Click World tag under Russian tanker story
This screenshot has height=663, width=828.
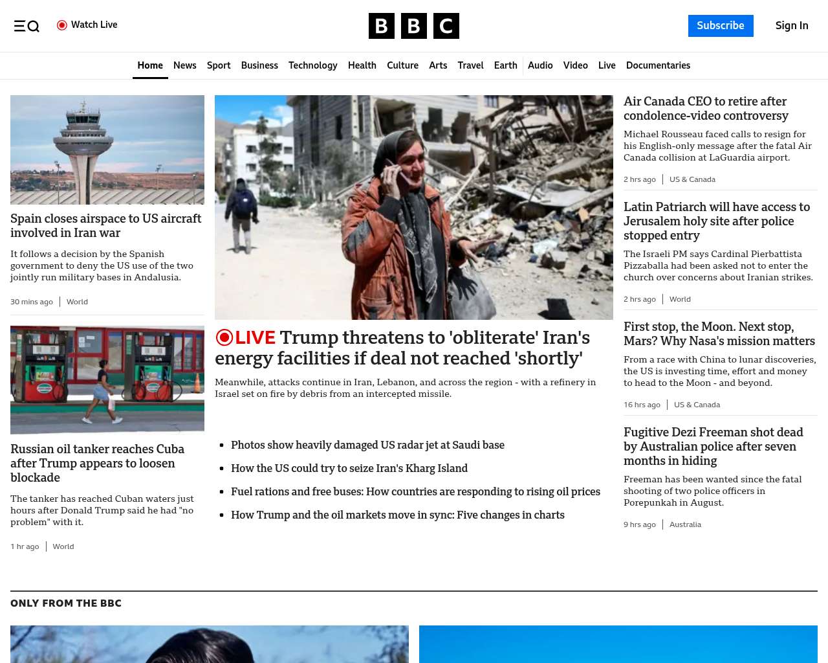tap(63, 546)
